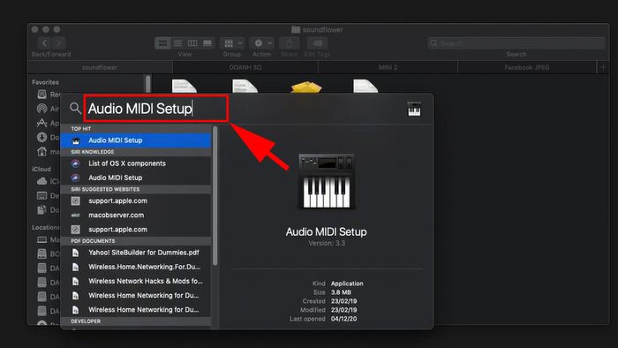The image size is (618, 348).
Task: Click Finder Back button
Action: (x=44, y=43)
